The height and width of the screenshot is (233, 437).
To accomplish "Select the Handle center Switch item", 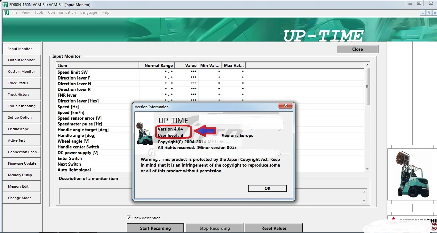I will click(x=78, y=147).
